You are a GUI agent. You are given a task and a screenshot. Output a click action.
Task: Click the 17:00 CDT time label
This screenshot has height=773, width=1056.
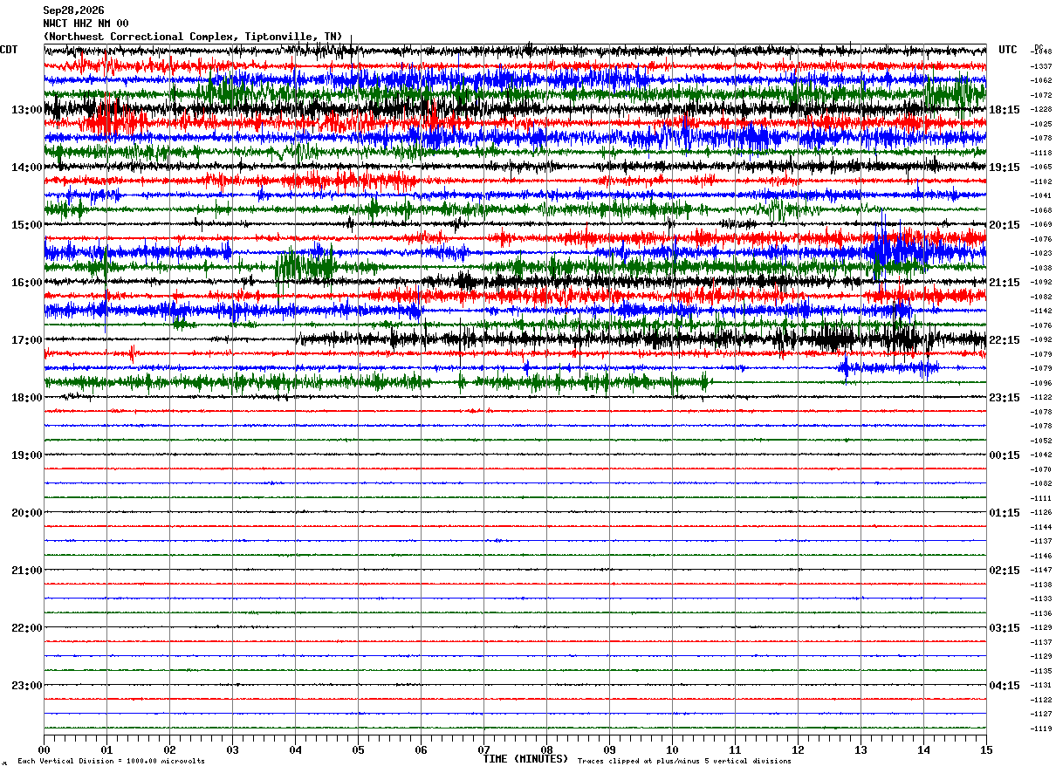pos(27,340)
